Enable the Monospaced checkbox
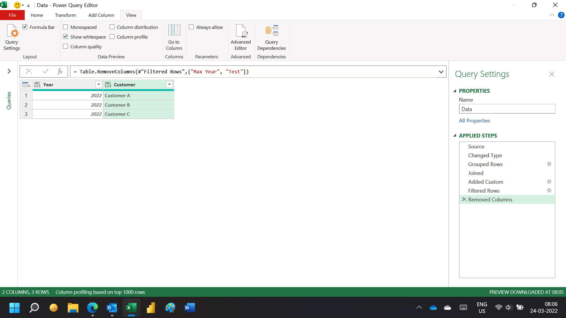The height and width of the screenshot is (318, 566). tap(65, 27)
